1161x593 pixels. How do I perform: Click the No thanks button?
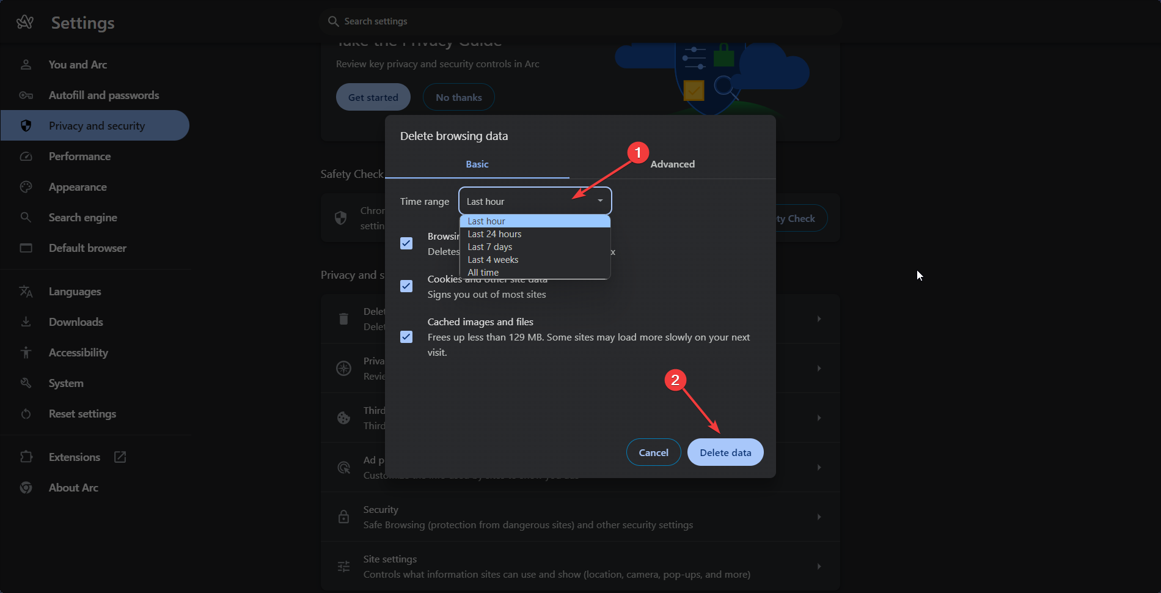click(x=459, y=97)
